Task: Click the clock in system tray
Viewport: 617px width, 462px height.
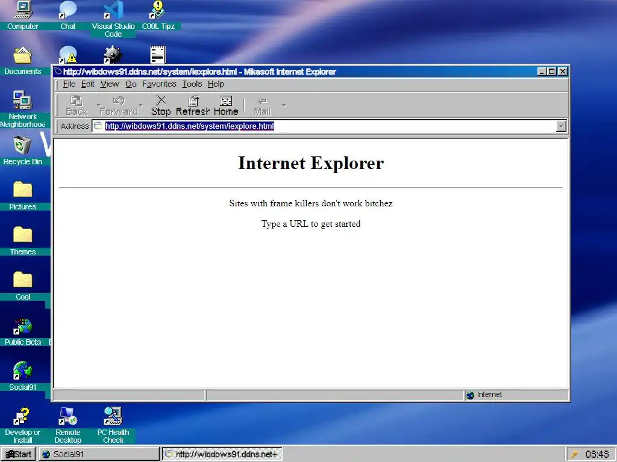Action: (597, 454)
